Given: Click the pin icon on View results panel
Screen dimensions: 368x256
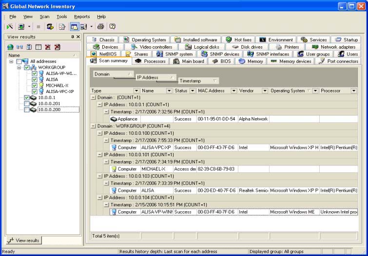Looking at the screenshot, I should [x=73, y=37].
